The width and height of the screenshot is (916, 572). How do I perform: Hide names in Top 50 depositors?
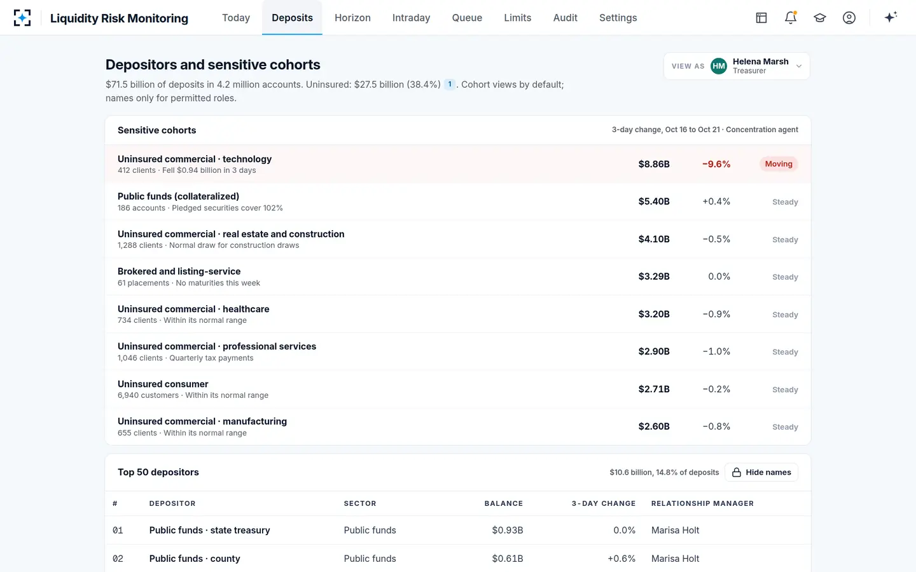tap(761, 472)
